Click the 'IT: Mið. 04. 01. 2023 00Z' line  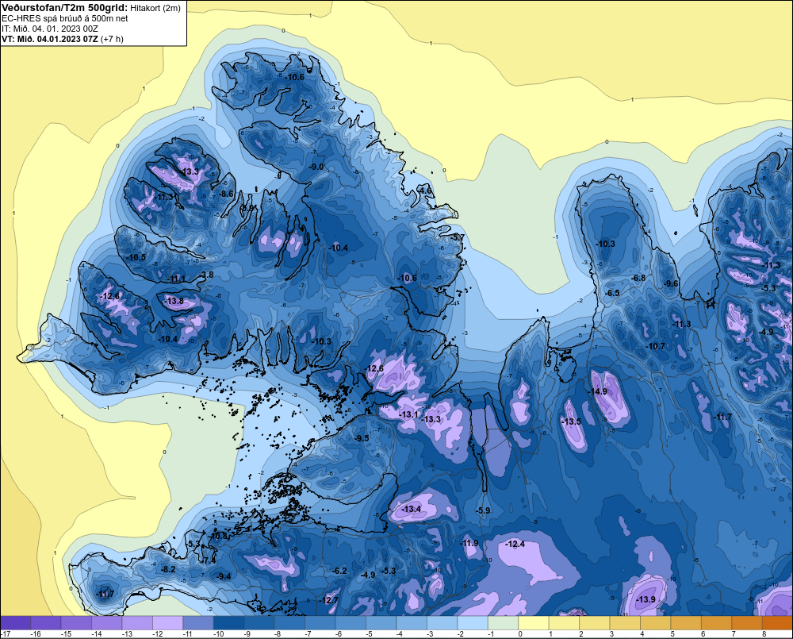[49, 29]
